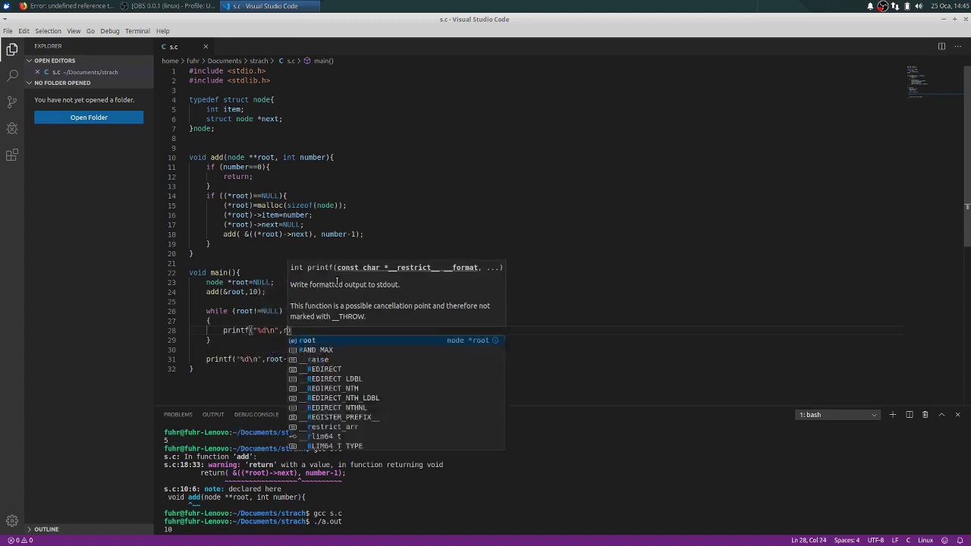Open the Search view icon

[12, 76]
